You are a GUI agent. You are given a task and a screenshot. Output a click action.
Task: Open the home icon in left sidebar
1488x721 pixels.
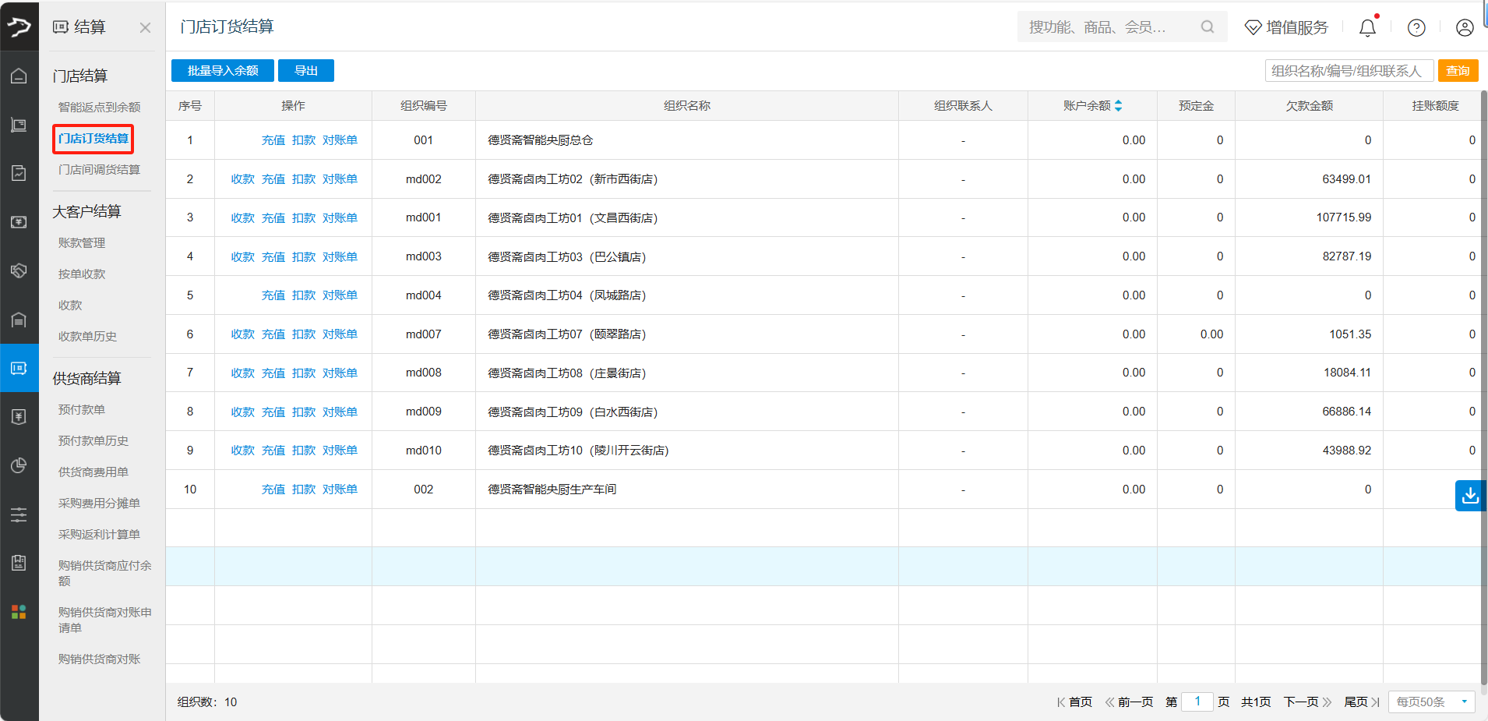coord(19,76)
